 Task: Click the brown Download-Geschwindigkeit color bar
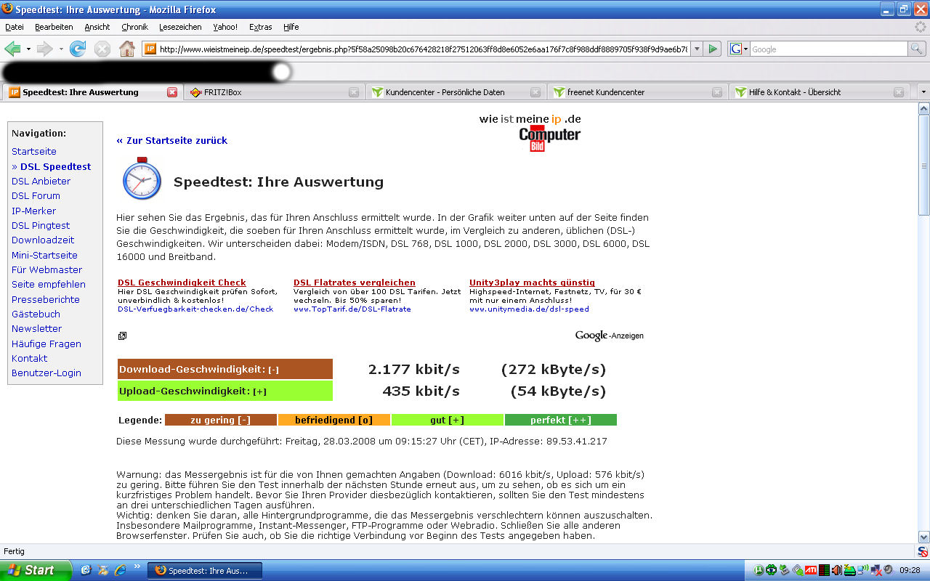[225, 369]
